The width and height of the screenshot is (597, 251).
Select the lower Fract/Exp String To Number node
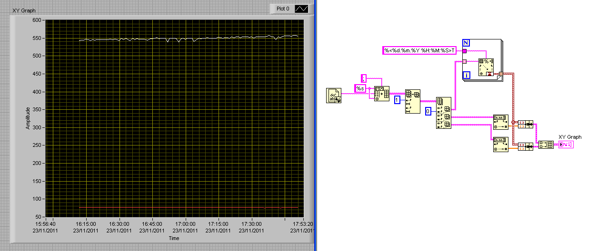(x=501, y=144)
